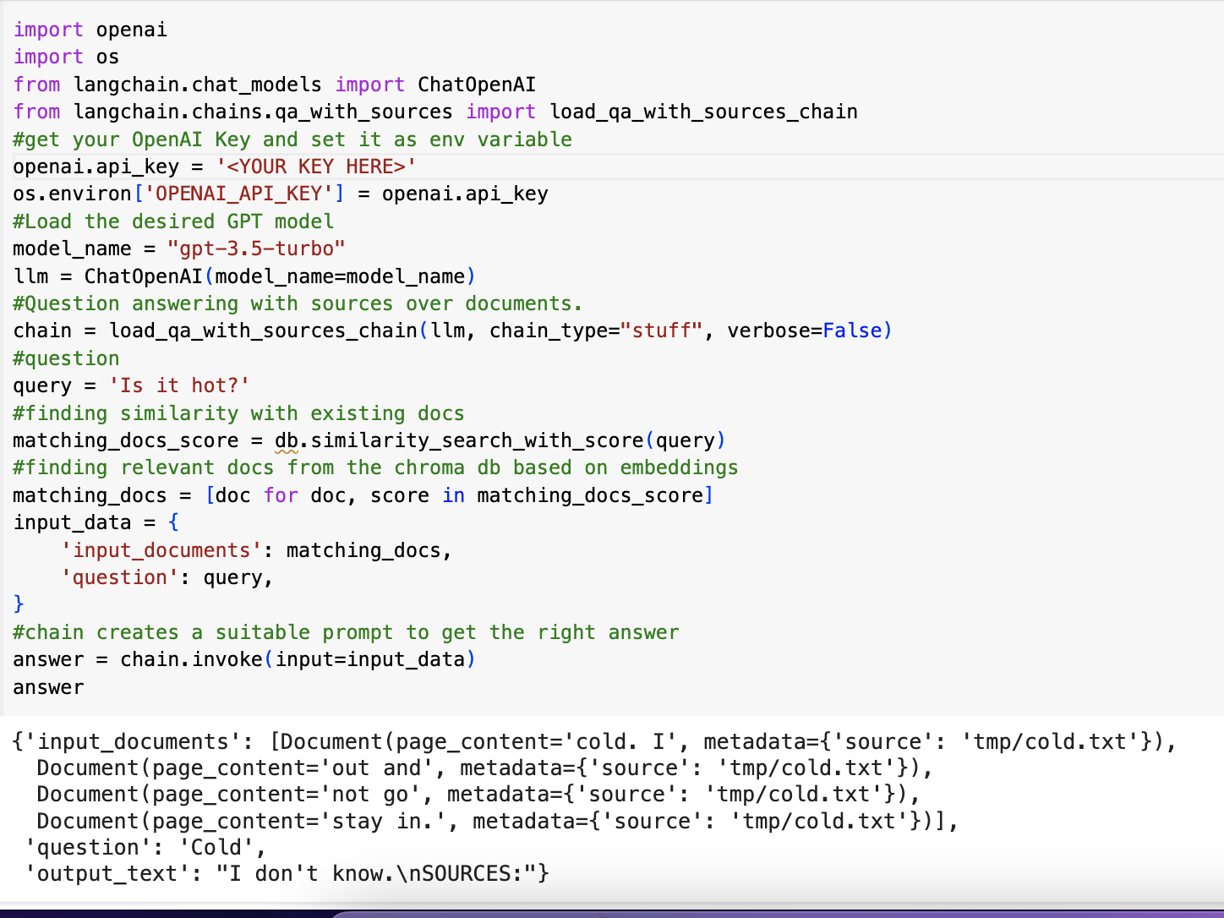
Task: Click the 'verbose=False' argument
Action: tap(806, 331)
